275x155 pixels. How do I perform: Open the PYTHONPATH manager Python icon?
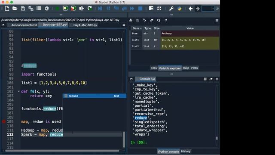tap(180, 9)
